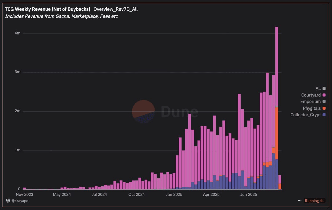Select the chart subtitle about Gacha, Marketplace, Fees
The image size is (332, 210).
[x=62, y=16]
